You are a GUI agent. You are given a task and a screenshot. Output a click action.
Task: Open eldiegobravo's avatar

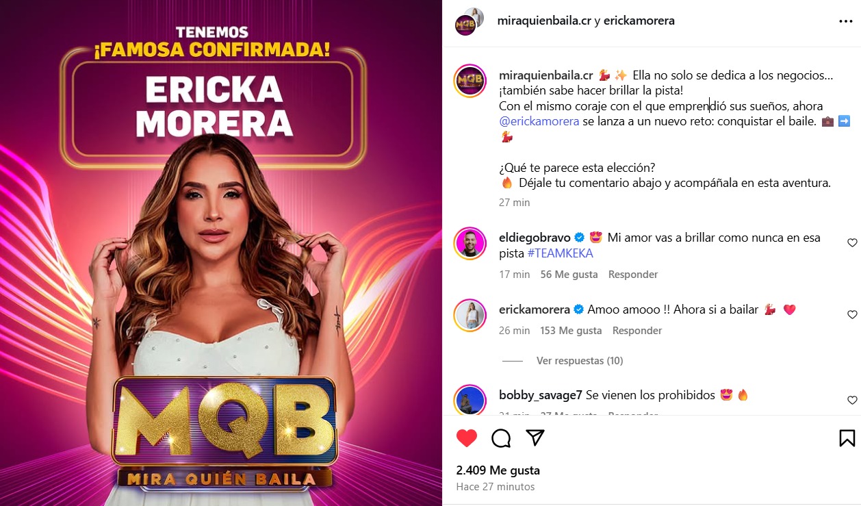470,244
